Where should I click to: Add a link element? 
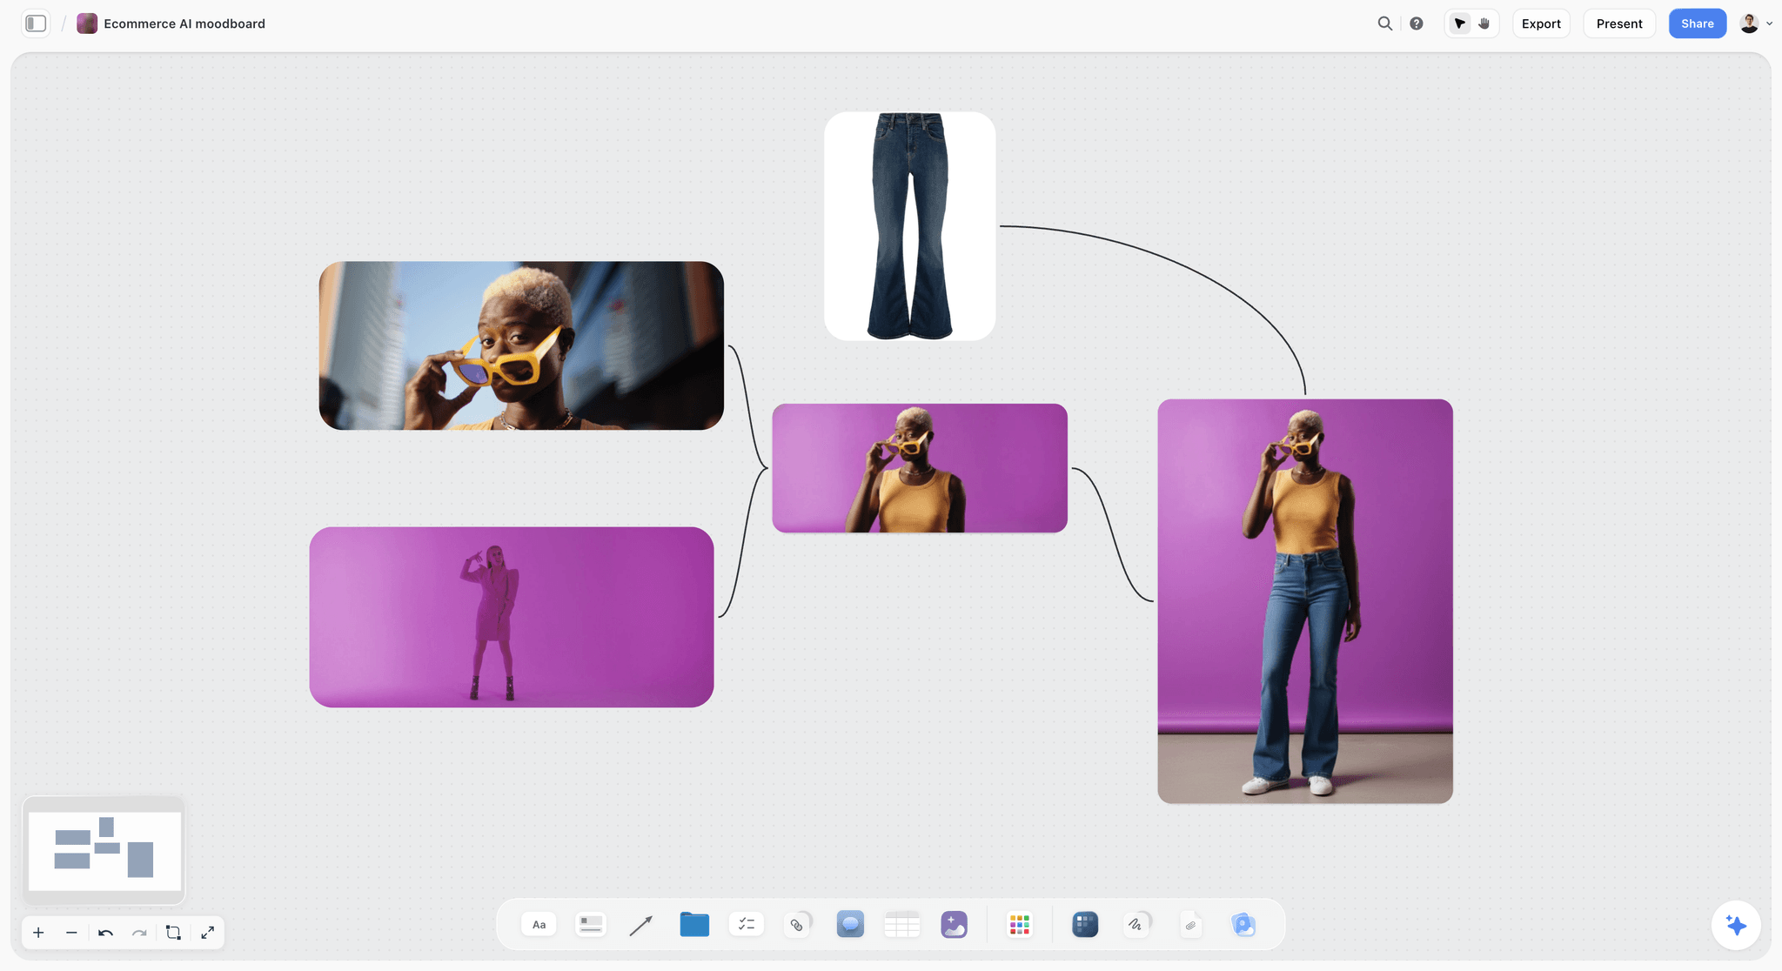coord(798,924)
